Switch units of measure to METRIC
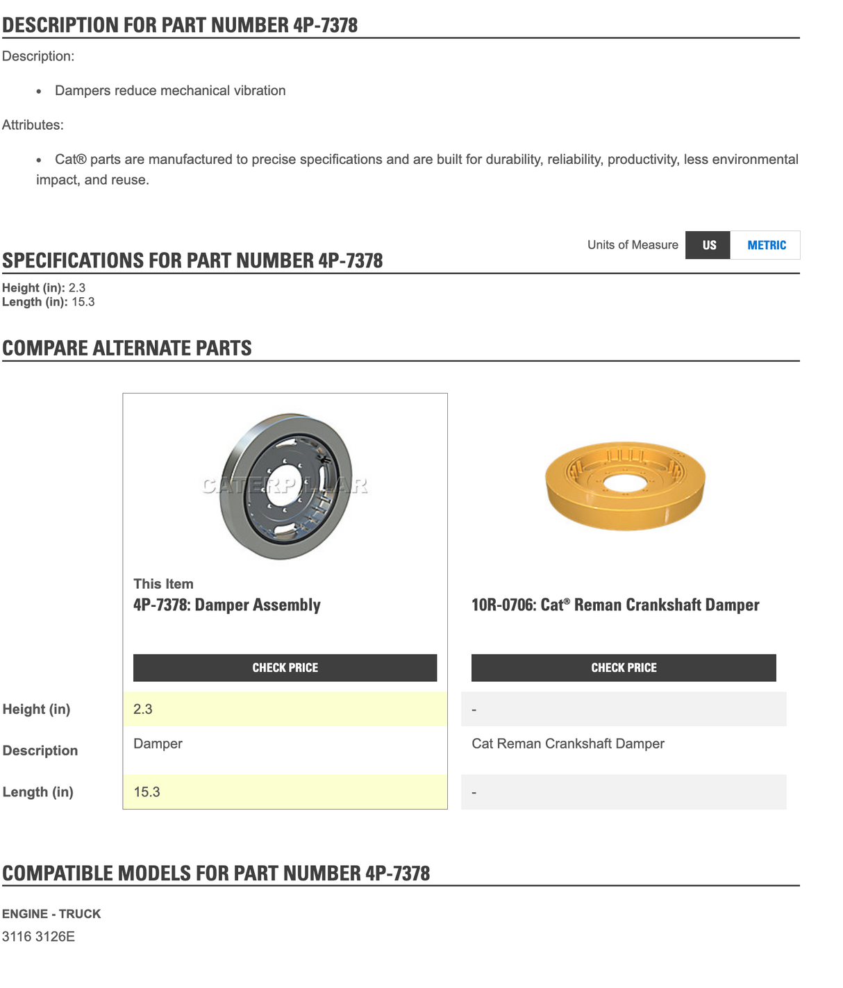Screen dimensions: 843x988 767,245
